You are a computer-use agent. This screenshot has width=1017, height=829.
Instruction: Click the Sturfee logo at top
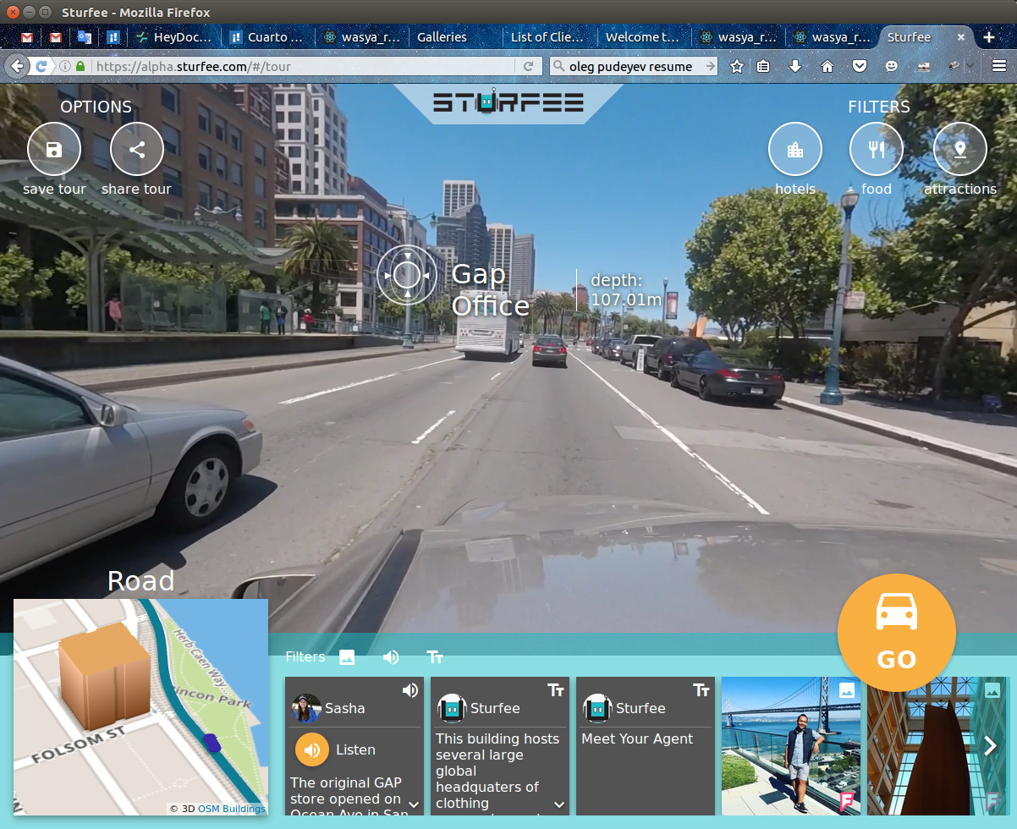tap(508, 103)
